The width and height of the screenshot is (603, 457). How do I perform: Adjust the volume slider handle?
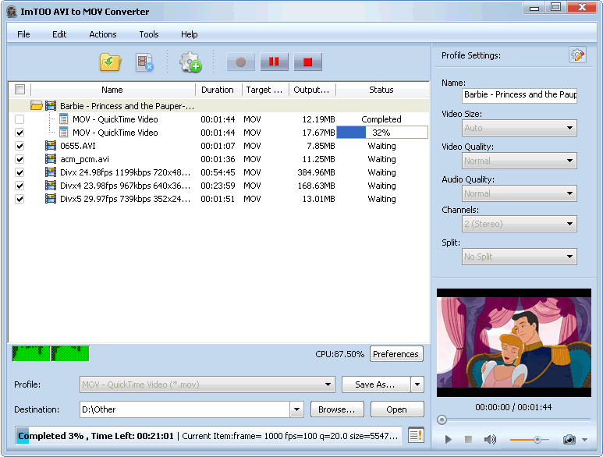tap(537, 439)
